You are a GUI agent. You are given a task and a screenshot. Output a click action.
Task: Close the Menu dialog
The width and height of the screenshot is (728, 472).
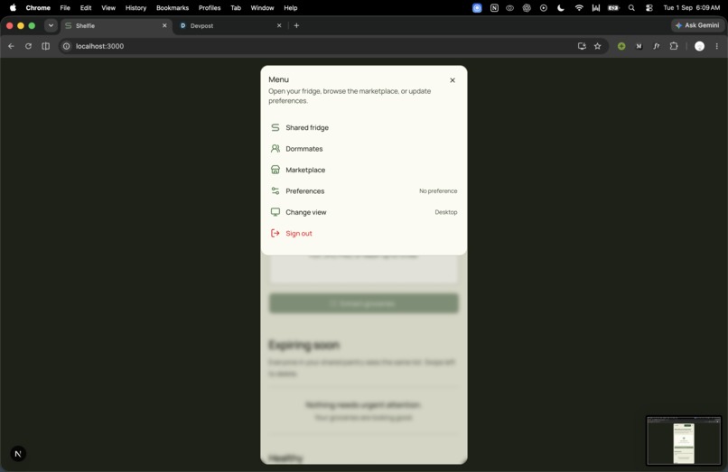pyautogui.click(x=453, y=80)
